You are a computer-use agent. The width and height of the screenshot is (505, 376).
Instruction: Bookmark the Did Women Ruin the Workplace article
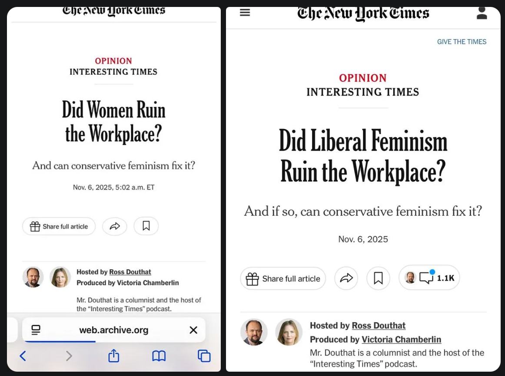click(146, 226)
